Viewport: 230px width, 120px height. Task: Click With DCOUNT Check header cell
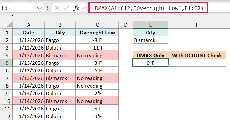(x=197, y=55)
